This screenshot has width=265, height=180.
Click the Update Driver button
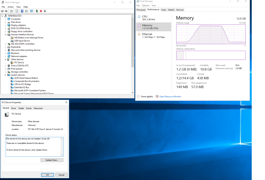[x=52, y=160]
